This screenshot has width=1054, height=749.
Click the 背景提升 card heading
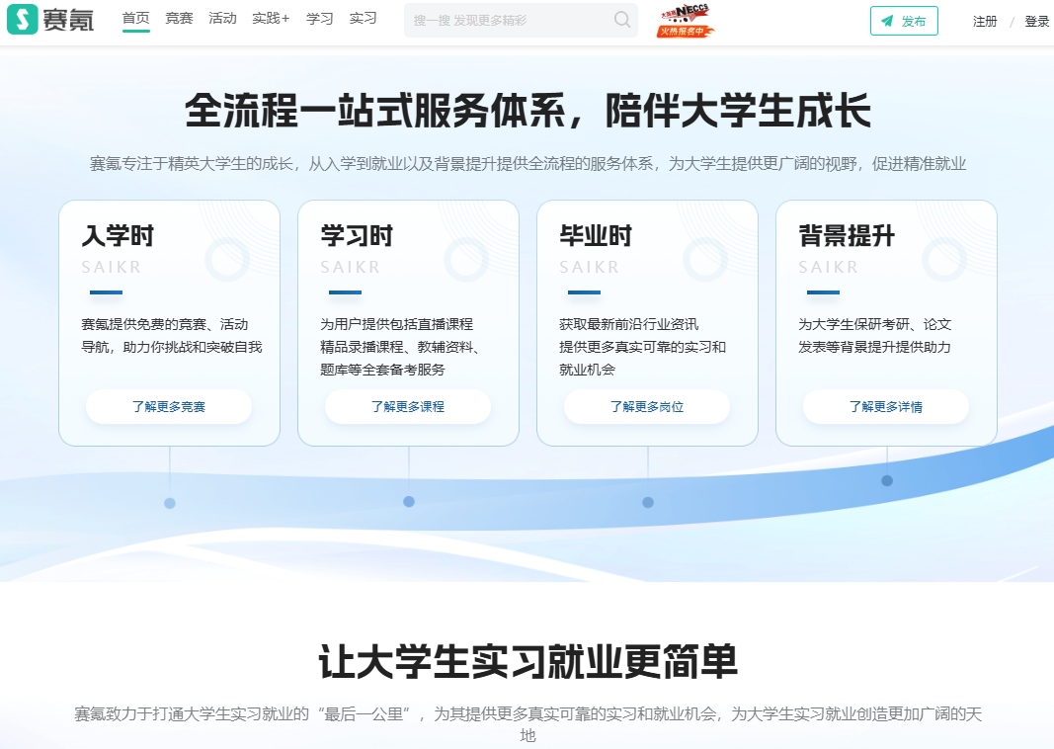click(x=847, y=236)
